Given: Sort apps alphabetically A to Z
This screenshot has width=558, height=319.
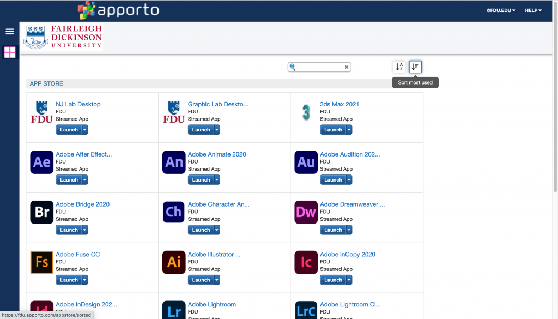Looking at the screenshot, I should coord(399,67).
